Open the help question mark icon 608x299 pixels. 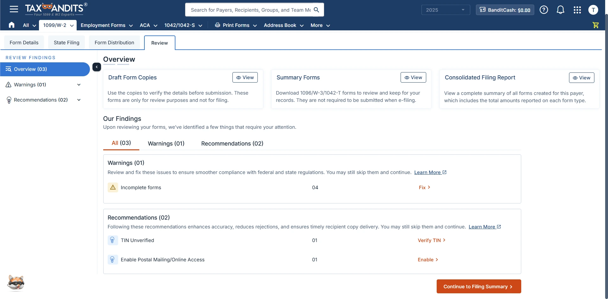544,10
